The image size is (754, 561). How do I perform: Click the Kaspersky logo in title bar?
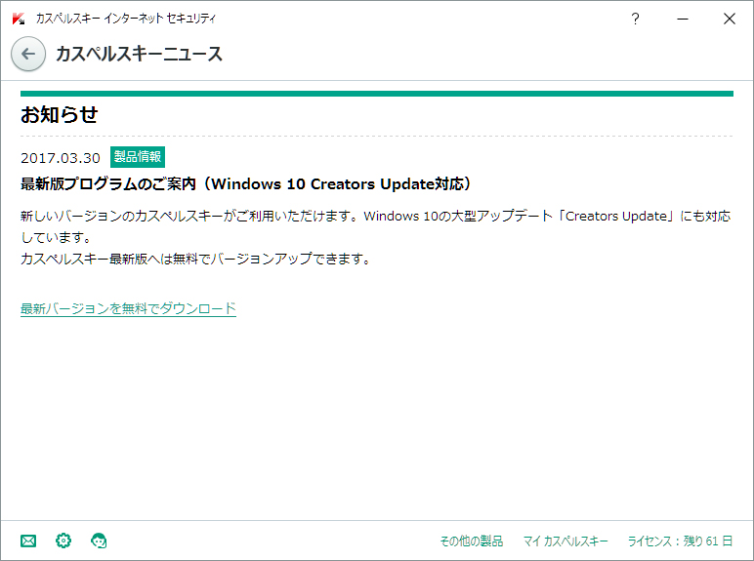pyautogui.click(x=19, y=19)
